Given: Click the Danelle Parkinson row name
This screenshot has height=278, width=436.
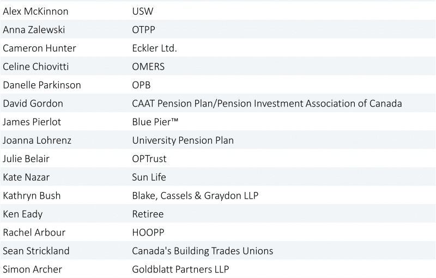Looking at the screenshot, I should click(x=42, y=85).
